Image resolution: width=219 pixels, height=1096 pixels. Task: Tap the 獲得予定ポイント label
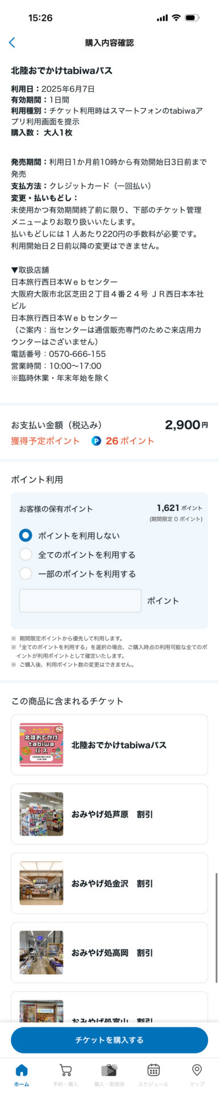46,441
